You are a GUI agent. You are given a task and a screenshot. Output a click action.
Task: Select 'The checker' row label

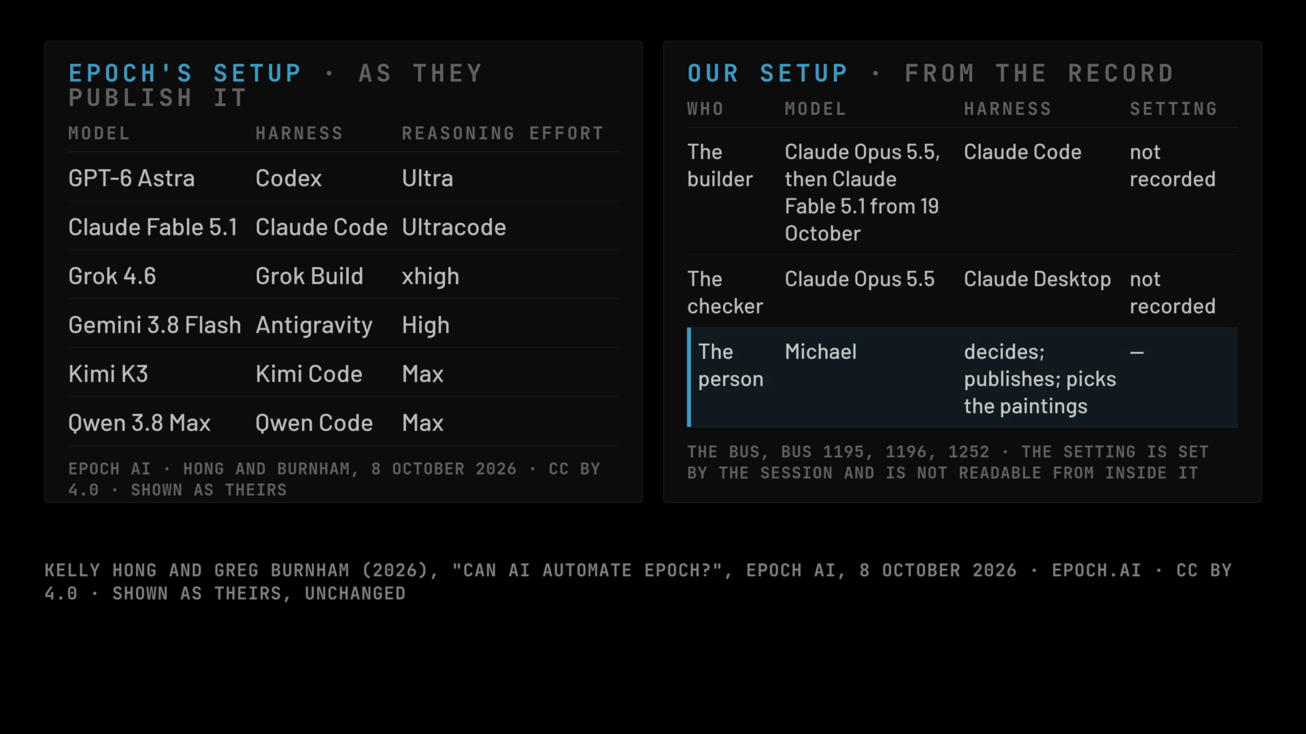click(725, 292)
